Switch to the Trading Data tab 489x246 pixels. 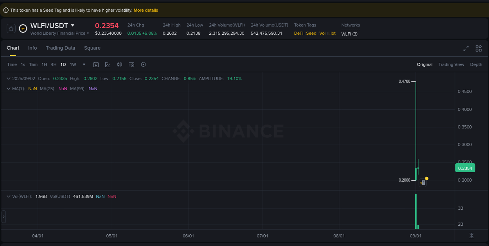pos(60,48)
